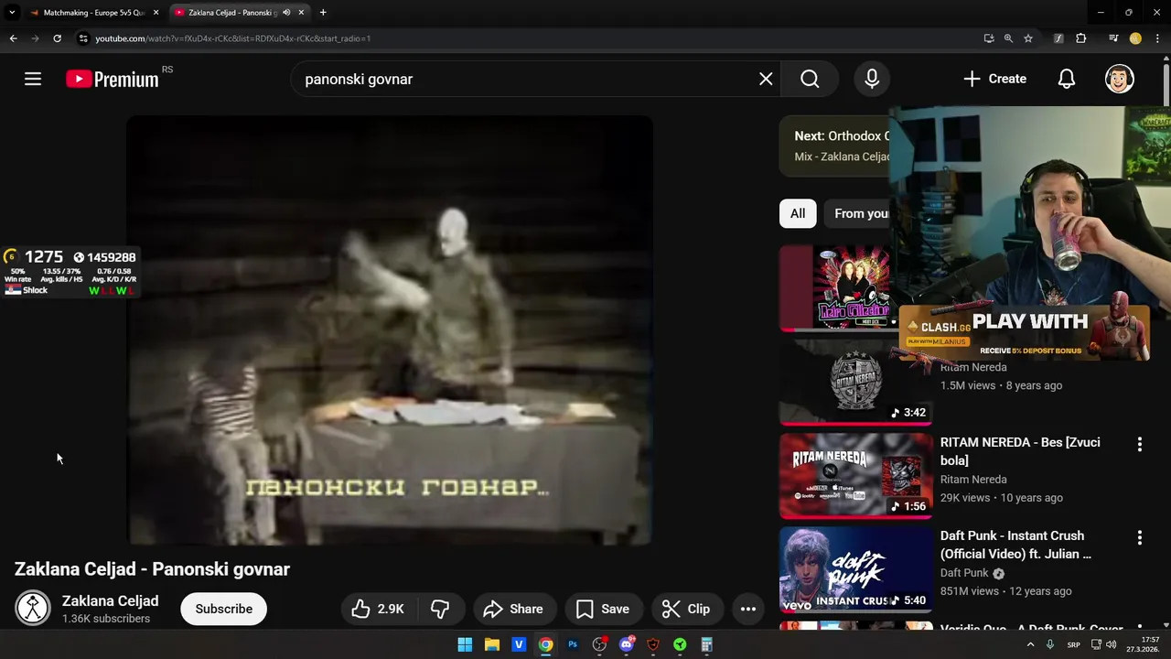View site information icon in address bar
This screenshot has height=659, width=1171.
(83, 38)
